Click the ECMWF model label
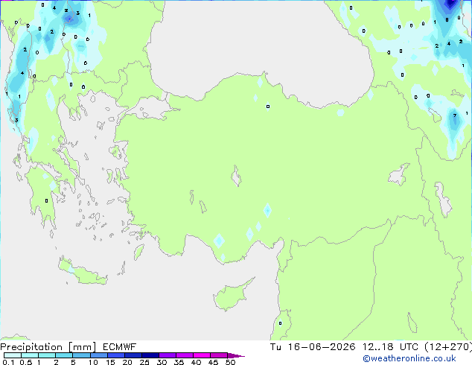 click(x=120, y=347)
